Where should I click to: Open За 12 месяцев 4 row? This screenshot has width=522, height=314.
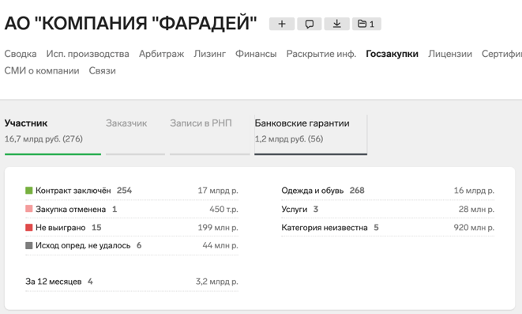(x=132, y=282)
